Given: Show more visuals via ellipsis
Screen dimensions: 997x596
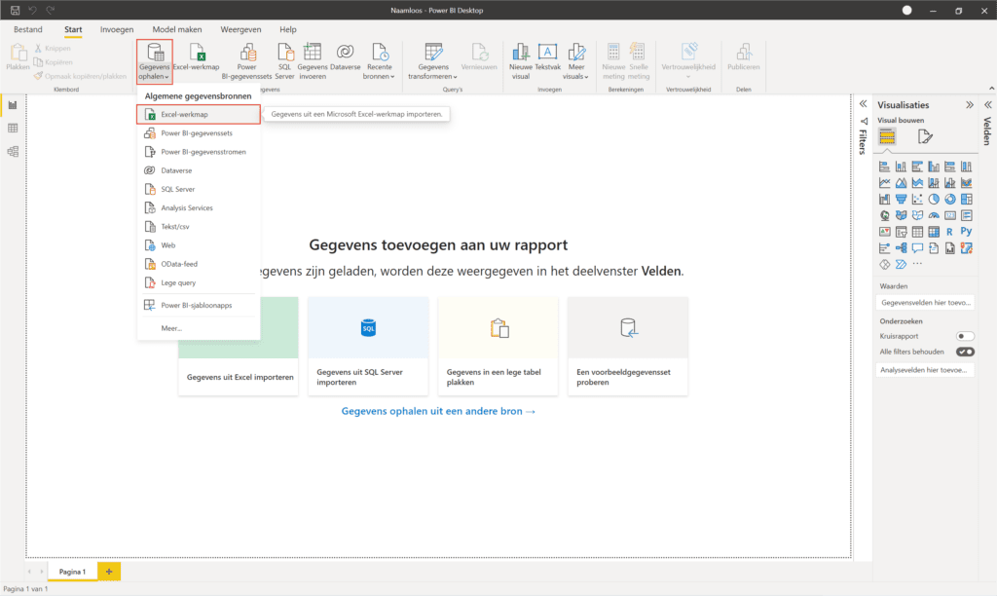Looking at the screenshot, I should click(x=917, y=264).
